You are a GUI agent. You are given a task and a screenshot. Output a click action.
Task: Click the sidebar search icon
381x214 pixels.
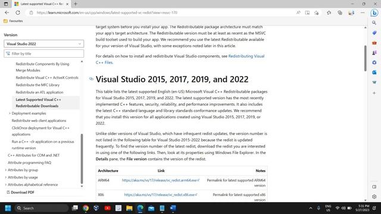(374, 23)
